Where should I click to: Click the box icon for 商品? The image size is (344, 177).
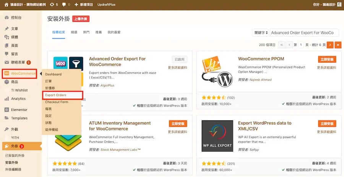[x=6, y=82]
